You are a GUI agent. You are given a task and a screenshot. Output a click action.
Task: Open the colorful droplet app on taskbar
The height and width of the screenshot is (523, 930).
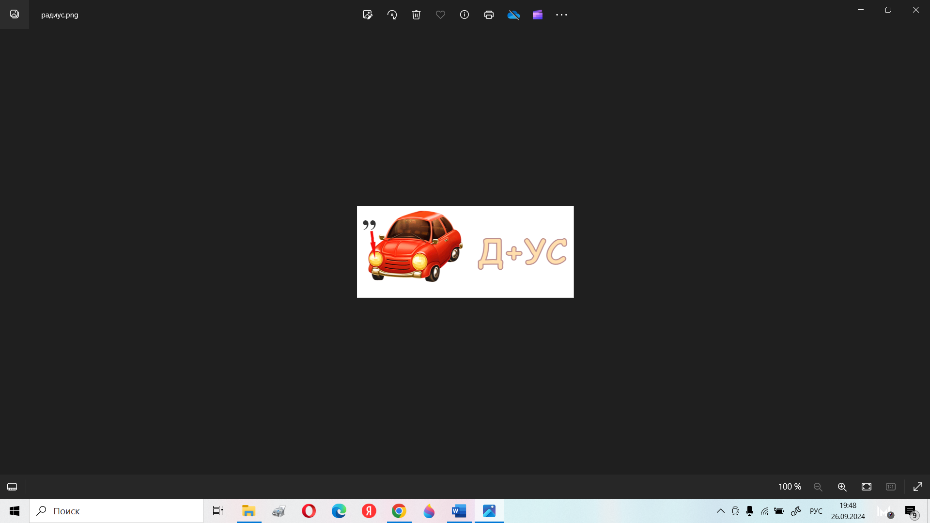(429, 511)
